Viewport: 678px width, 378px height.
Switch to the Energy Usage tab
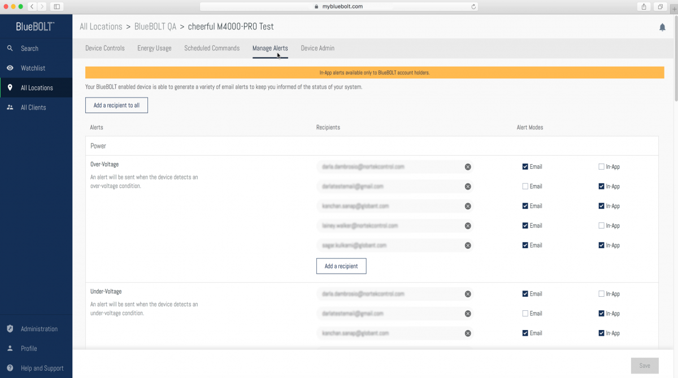pyautogui.click(x=154, y=48)
